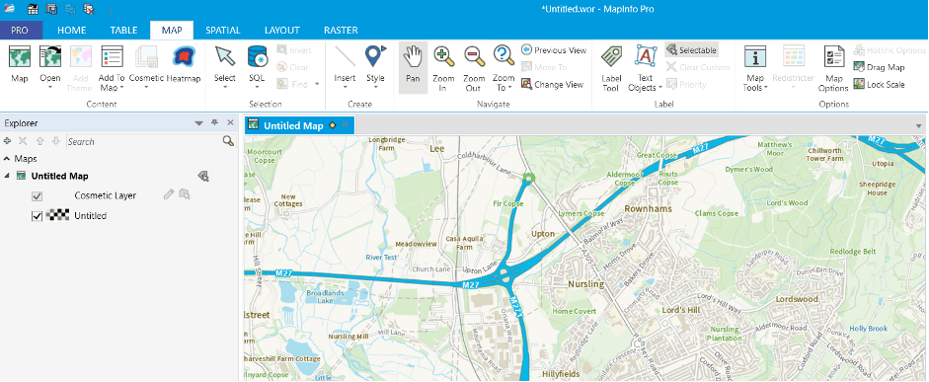This screenshot has width=929, height=382.
Task: Toggle the Cosmetic Layer checkbox
Action: pyautogui.click(x=37, y=196)
